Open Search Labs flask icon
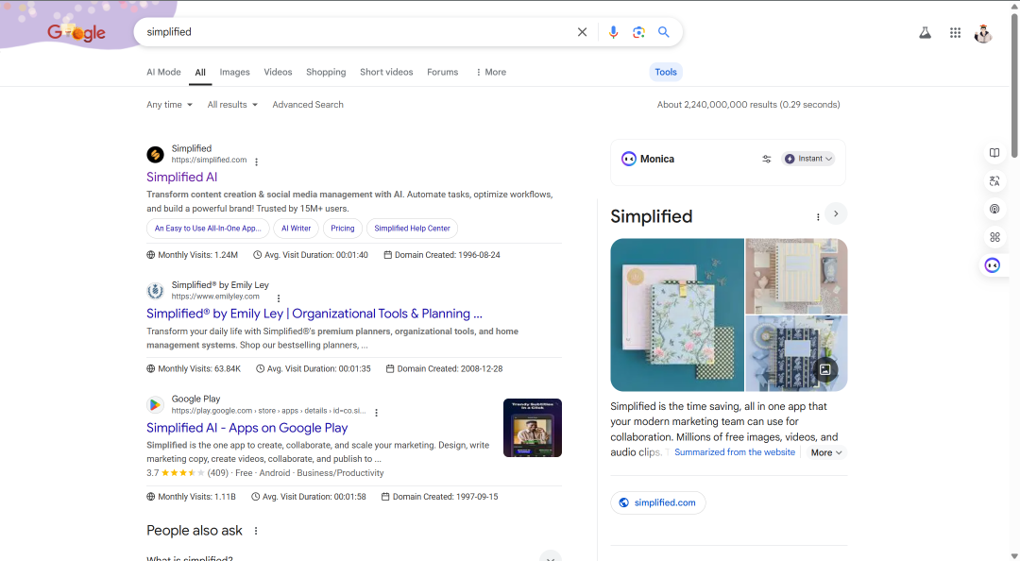 click(925, 32)
